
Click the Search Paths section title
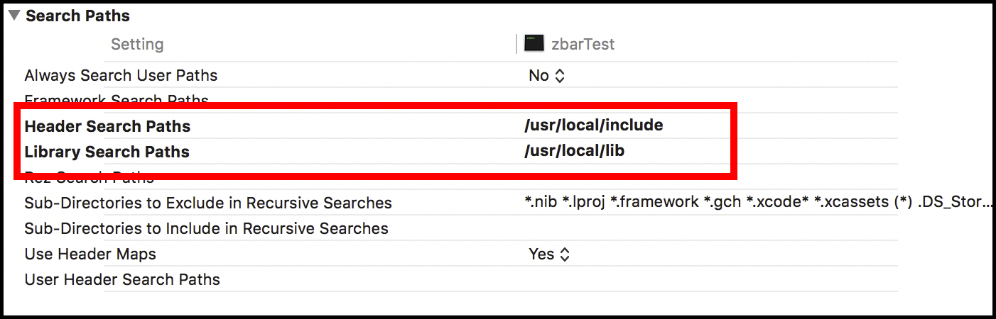tap(77, 15)
